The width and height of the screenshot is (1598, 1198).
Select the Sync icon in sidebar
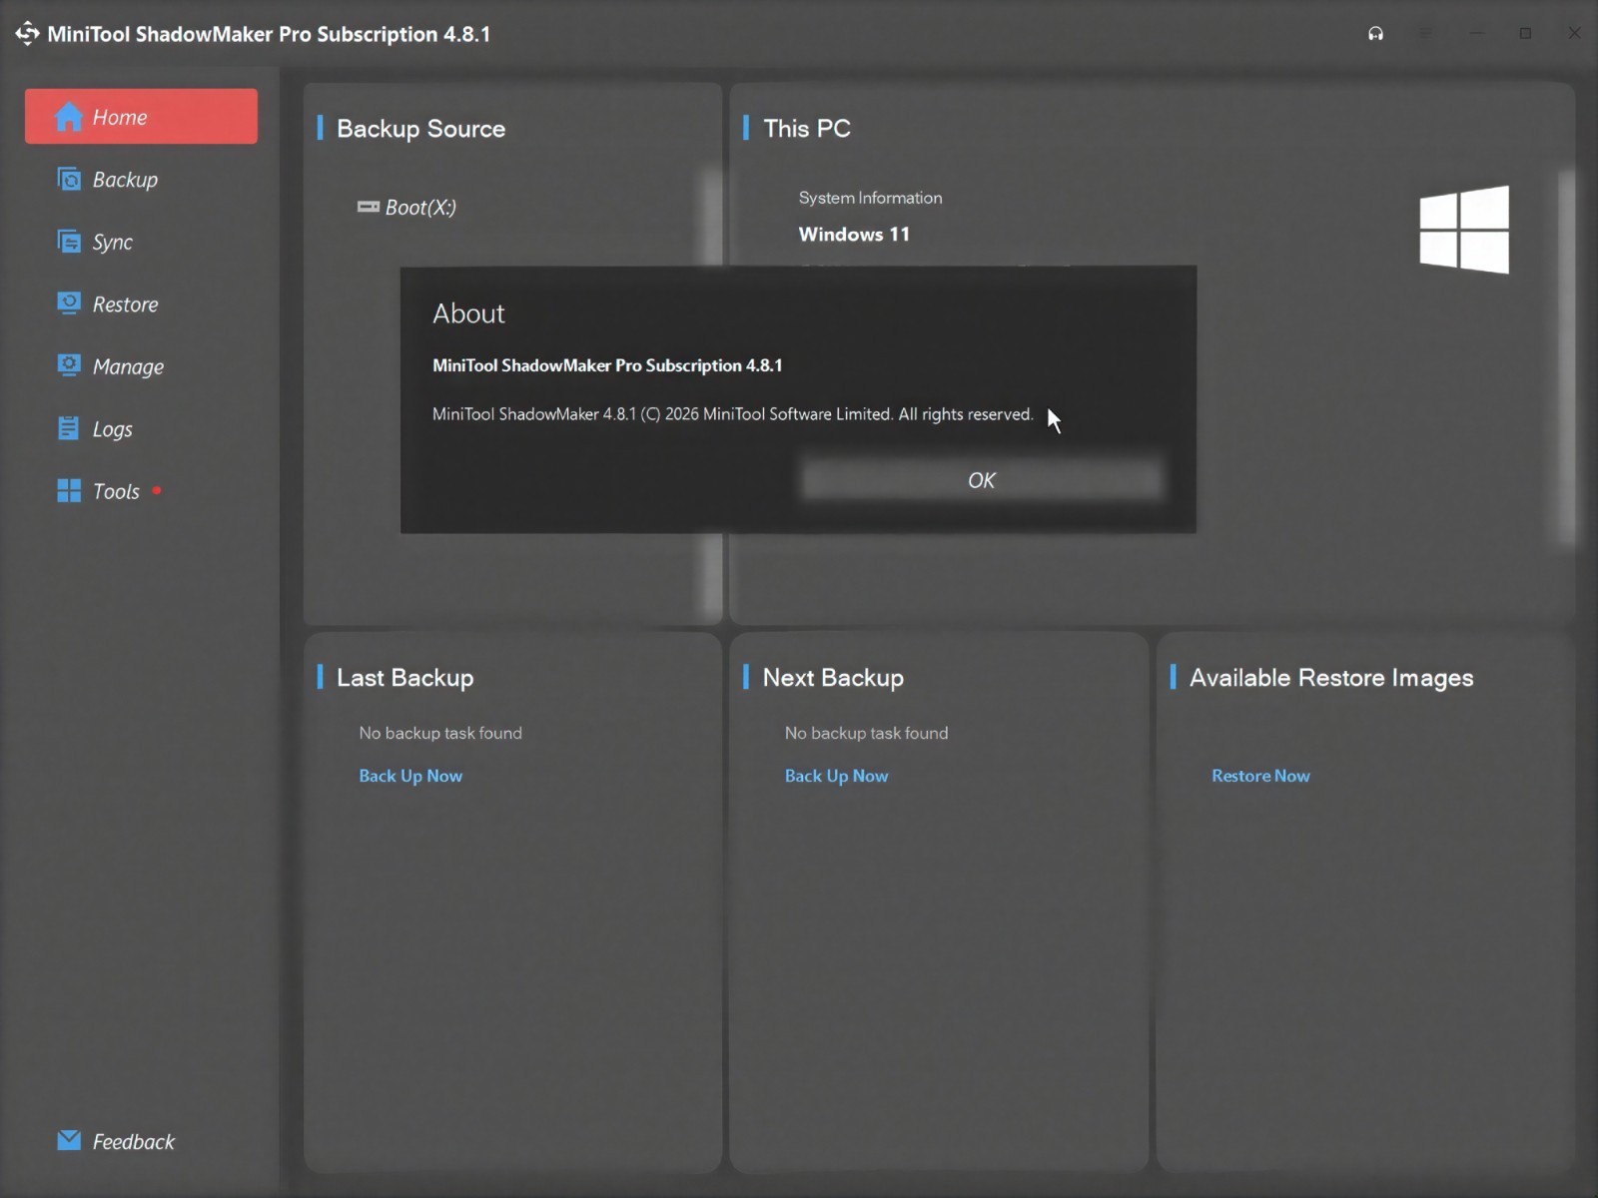pos(69,242)
